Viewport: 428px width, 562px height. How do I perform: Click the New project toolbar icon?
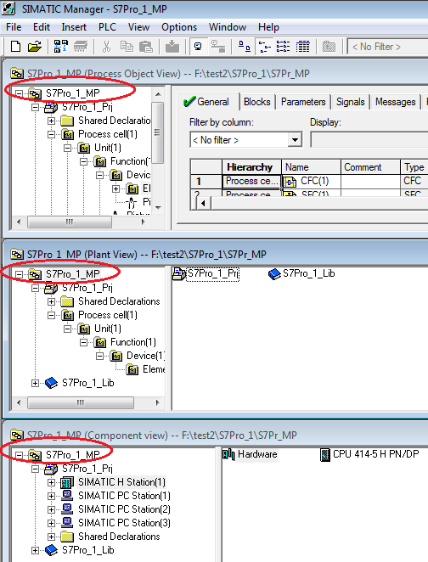[x=15, y=47]
